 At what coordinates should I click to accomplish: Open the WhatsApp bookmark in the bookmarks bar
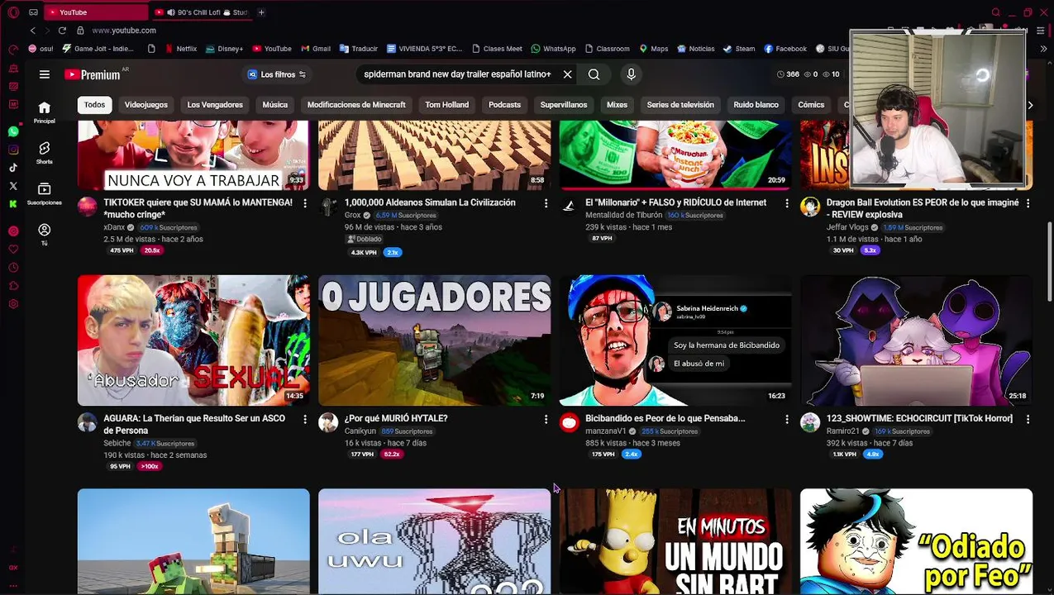(554, 49)
